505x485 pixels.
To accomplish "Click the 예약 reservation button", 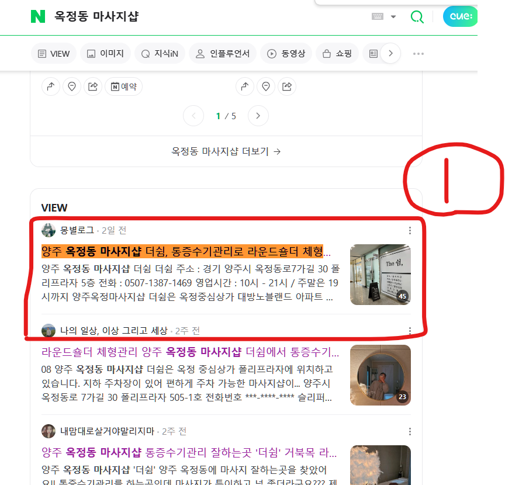I will [124, 86].
